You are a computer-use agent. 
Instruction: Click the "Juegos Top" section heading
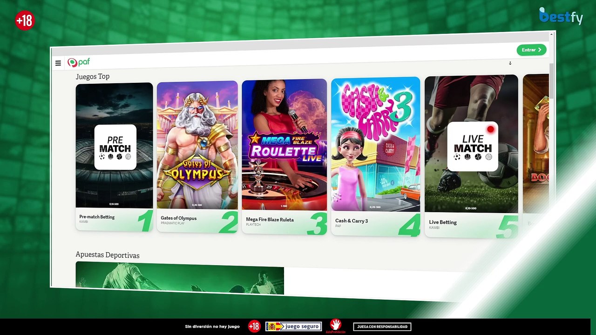click(x=93, y=76)
